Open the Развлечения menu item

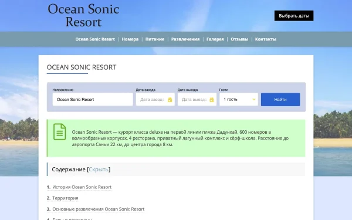[x=185, y=39]
